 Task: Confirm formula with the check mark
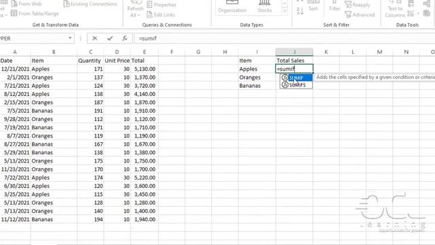pyautogui.click(x=110, y=38)
